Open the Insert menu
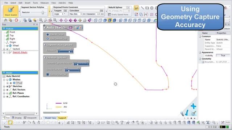Image resolution: width=232 pixels, height=130 pixels. click(28, 3)
